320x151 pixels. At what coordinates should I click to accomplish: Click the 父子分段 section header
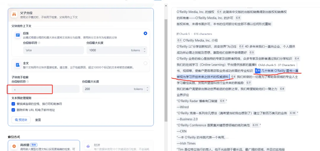click(81, 15)
